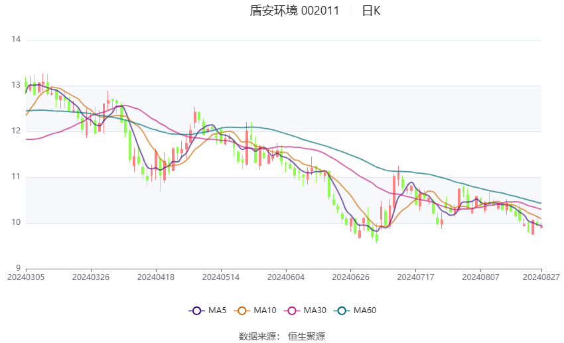Click the 日K chart type label
Screen dimensions: 564x343
pyautogui.click(x=371, y=11)
